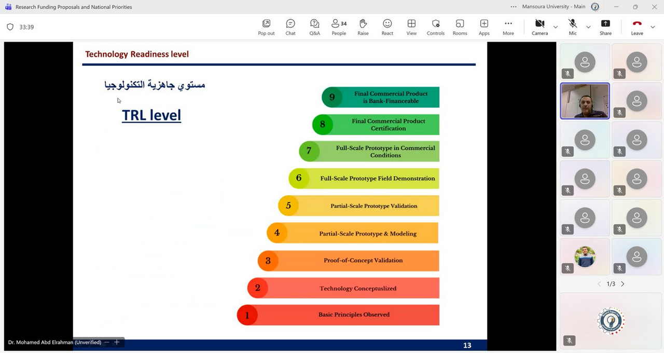664x353 pixels.
Task: Go to next participants page
Action: pyautogui.click(x=622, y=284)
